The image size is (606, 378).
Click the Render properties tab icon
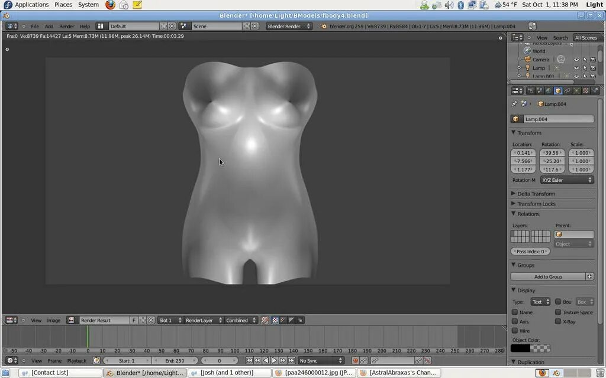point(530,91)
